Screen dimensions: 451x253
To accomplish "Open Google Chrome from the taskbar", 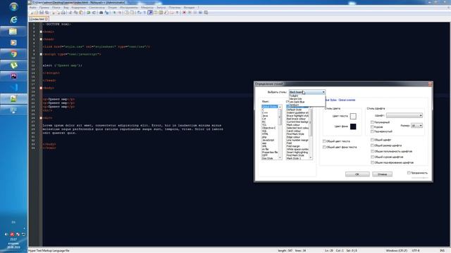I will [x=13, y=53].
